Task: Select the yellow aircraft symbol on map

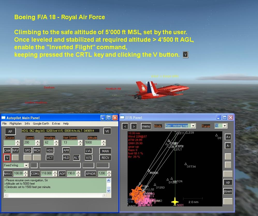Action: pyautogui.click(x=175, y=201)
